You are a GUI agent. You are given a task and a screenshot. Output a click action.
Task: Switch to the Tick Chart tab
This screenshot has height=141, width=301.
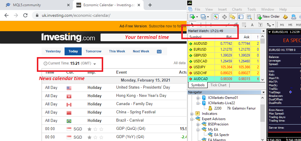(x=218, y=85)
